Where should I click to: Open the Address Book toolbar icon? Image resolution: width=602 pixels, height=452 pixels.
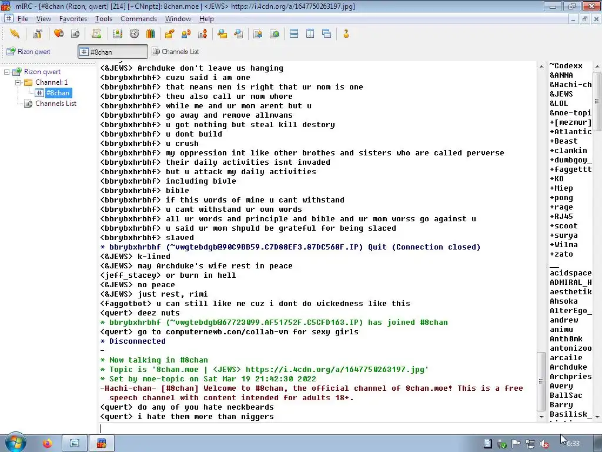point(118,34)
